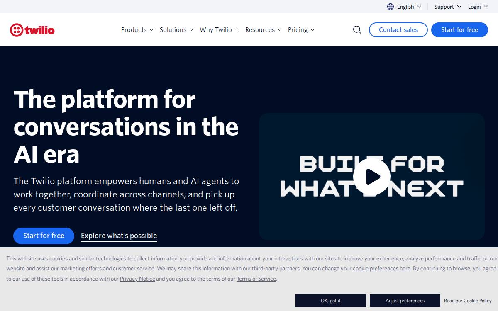Click the Twilio logo
The image size is (498, 311).
point(32,30)
